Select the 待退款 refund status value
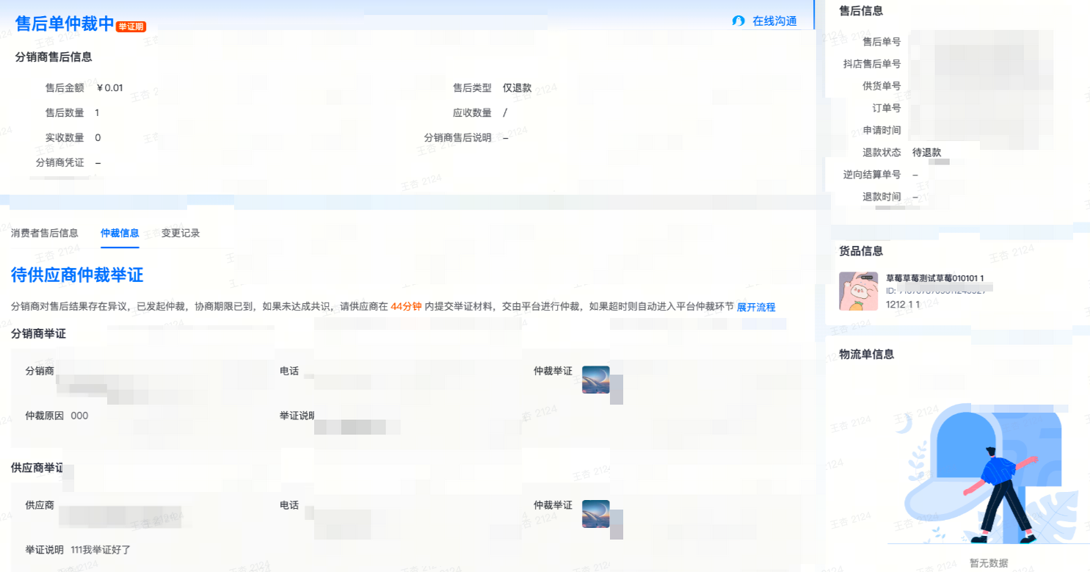The image size is (1090, 572). pyautogui.click(x=926, y=153)
